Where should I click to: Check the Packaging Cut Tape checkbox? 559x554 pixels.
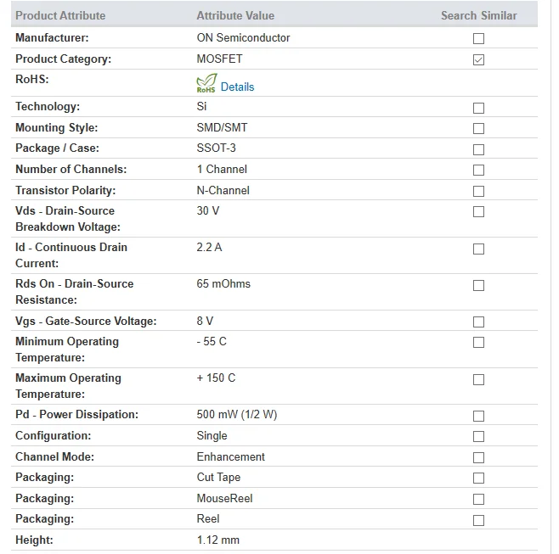[x=478, y=478]
